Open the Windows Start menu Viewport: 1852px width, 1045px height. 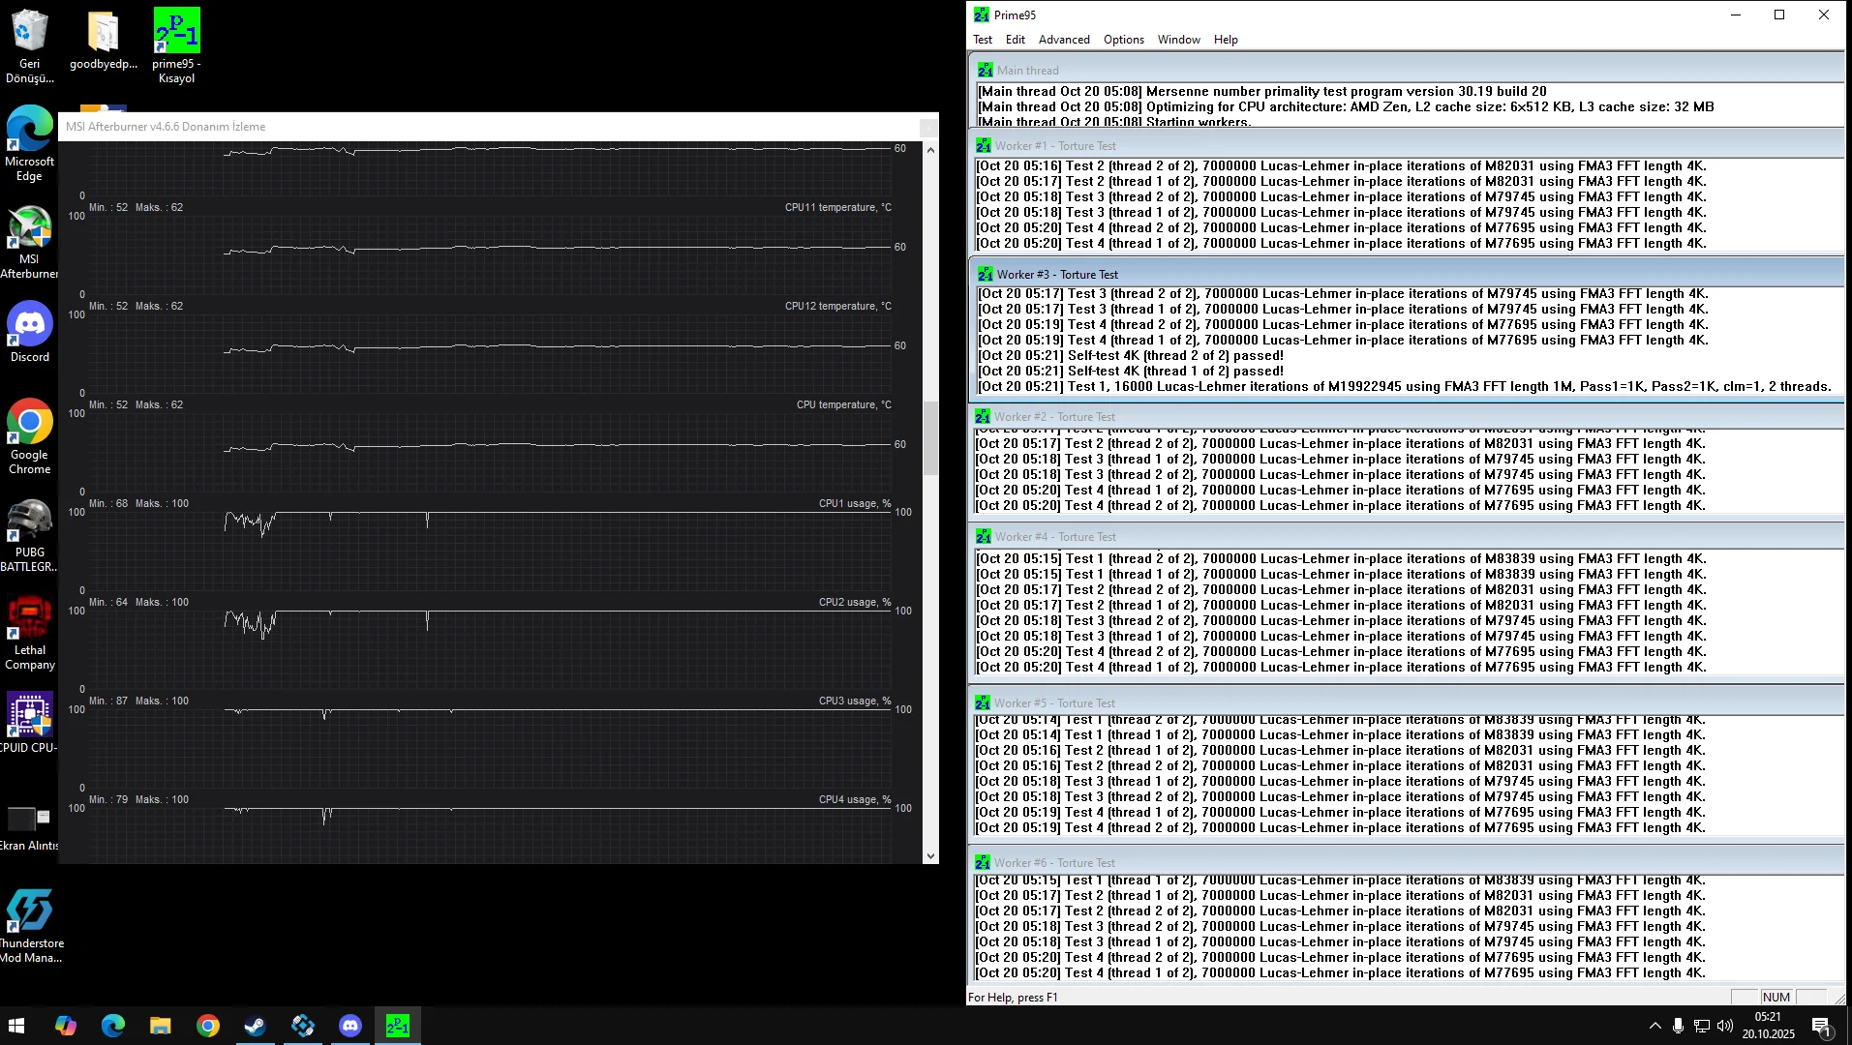pos(16,1026)
